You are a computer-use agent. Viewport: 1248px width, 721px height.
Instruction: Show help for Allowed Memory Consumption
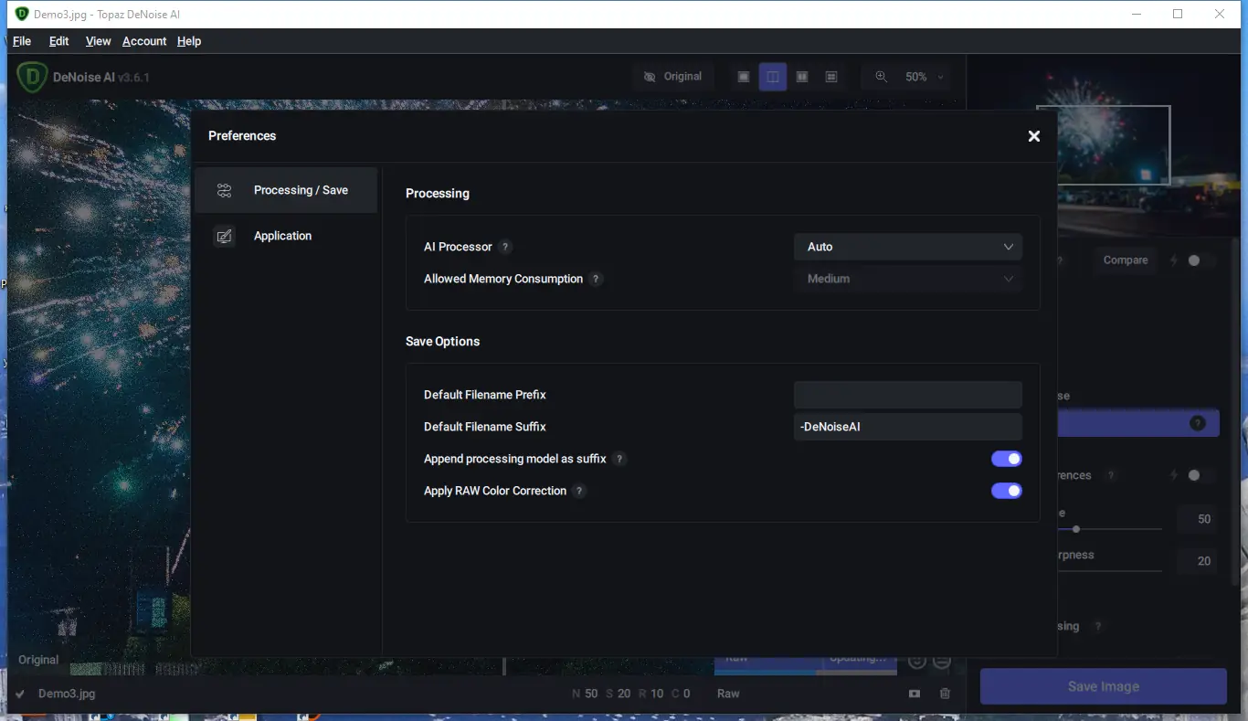[596, 279]
